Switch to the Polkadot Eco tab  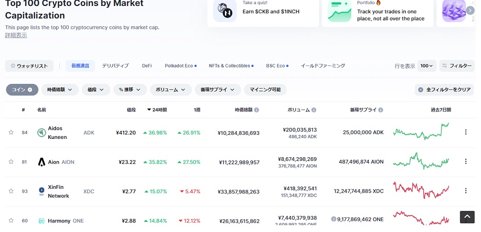180,66
